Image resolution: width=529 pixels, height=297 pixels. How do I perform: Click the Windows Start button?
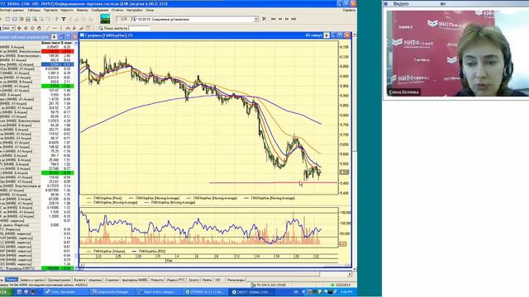click(6, 292)
